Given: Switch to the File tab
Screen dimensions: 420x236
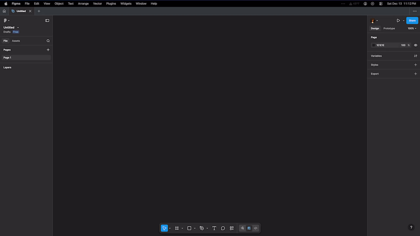Looking at the screenshot, I should click(5, 41).
